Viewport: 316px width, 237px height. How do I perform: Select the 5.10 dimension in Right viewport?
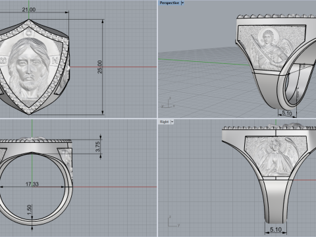(276, 230)
